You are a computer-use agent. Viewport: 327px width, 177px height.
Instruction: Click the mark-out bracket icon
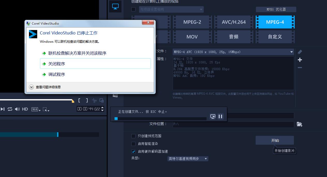tap(87, 100)
